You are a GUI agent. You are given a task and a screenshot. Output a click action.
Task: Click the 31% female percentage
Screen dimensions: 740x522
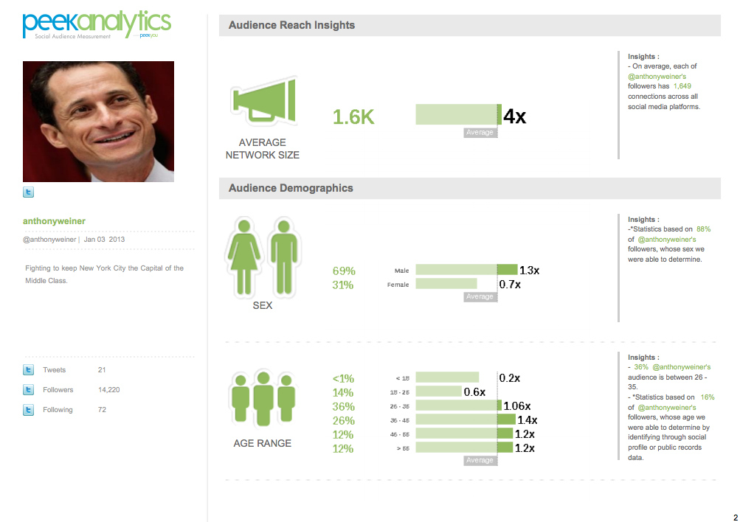[x=343, y=285]
